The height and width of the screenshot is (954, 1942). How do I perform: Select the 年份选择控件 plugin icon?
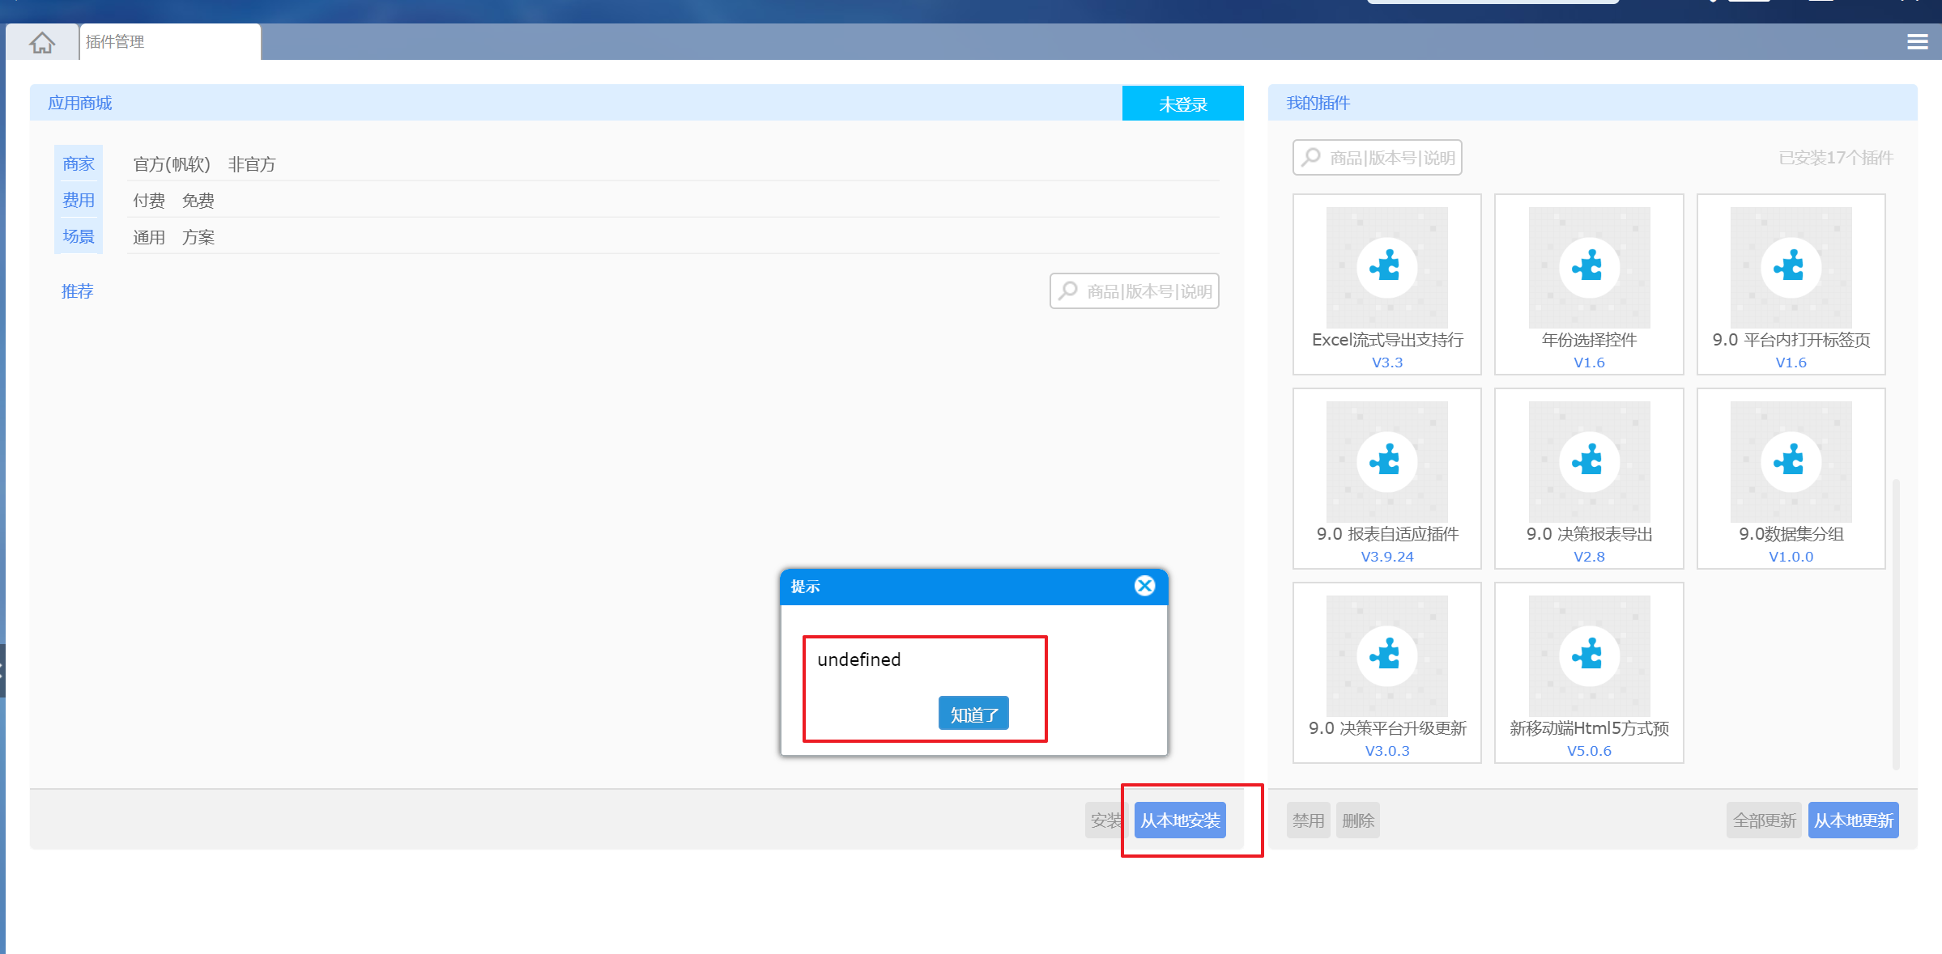point(1589,267)
